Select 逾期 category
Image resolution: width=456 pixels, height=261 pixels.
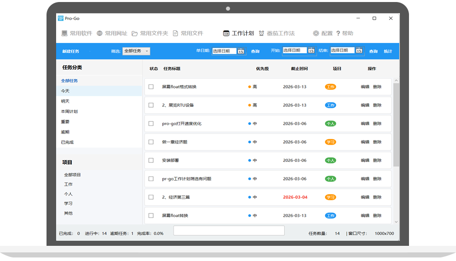point(65,132)
